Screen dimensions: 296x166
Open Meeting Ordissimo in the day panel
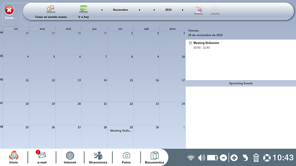(206, 43)
